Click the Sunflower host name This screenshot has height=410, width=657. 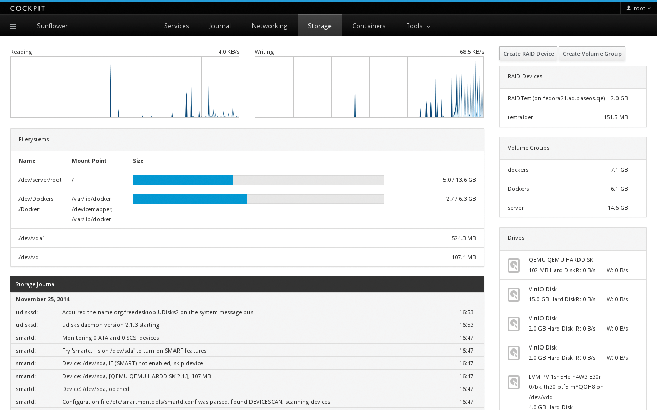[52, 26]
